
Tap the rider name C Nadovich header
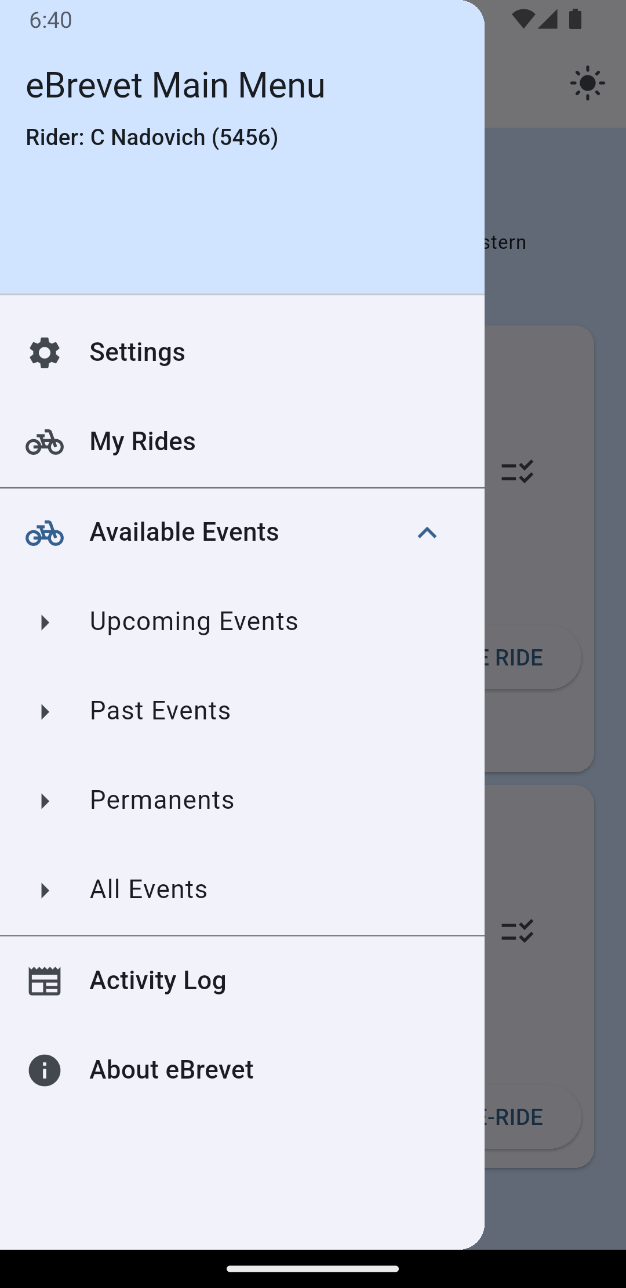click(152, 138)
